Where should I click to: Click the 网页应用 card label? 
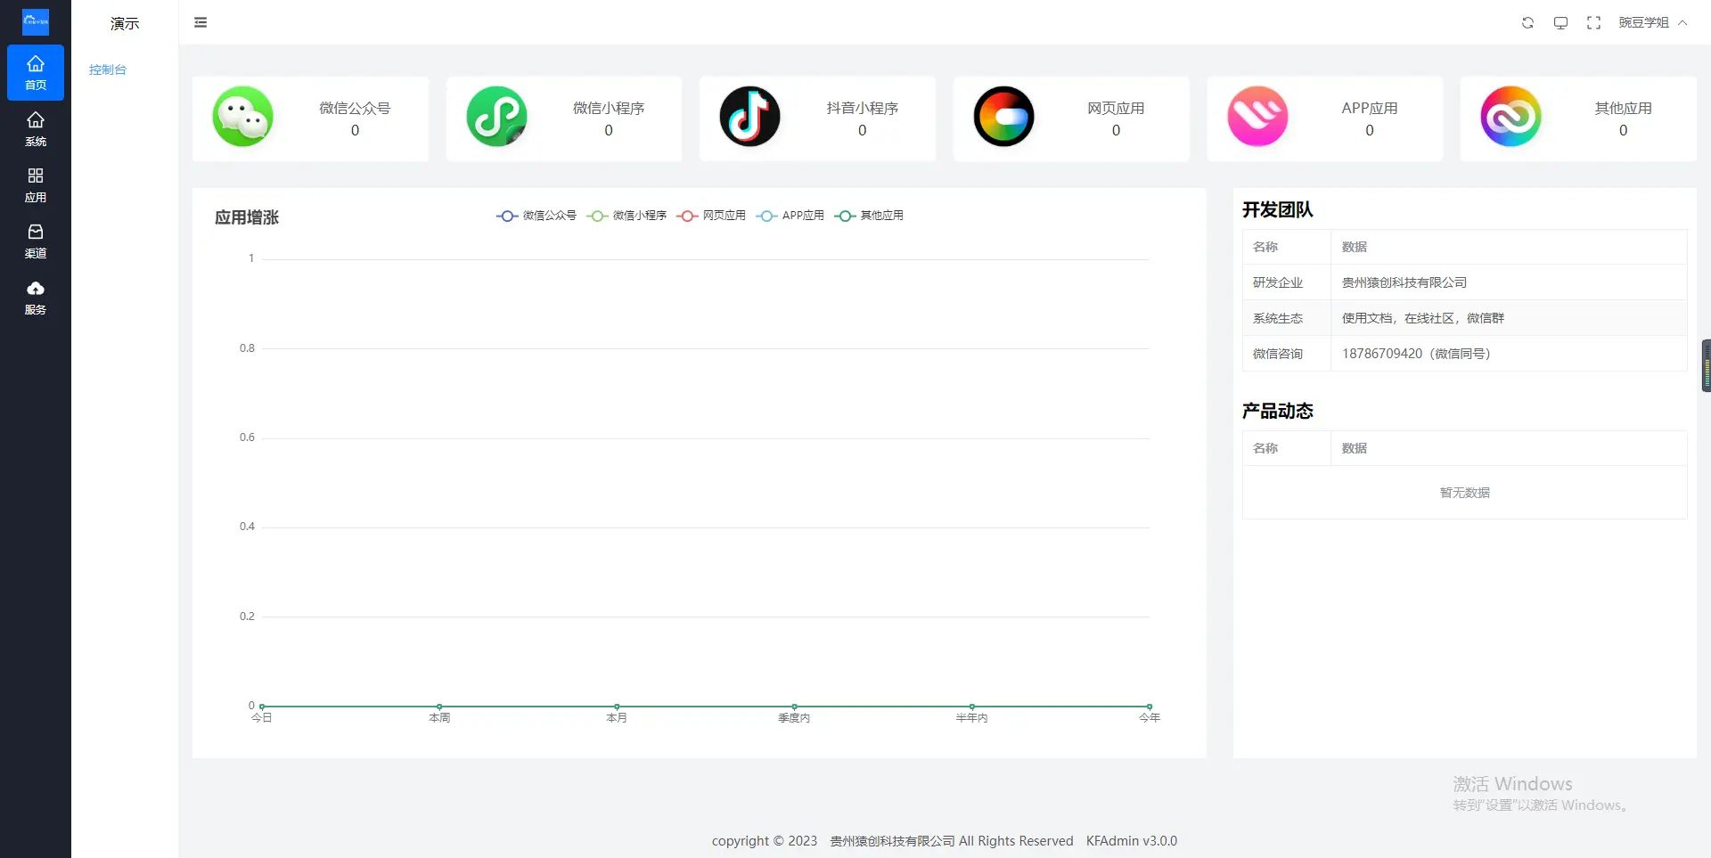click(x=1116, y=108)
